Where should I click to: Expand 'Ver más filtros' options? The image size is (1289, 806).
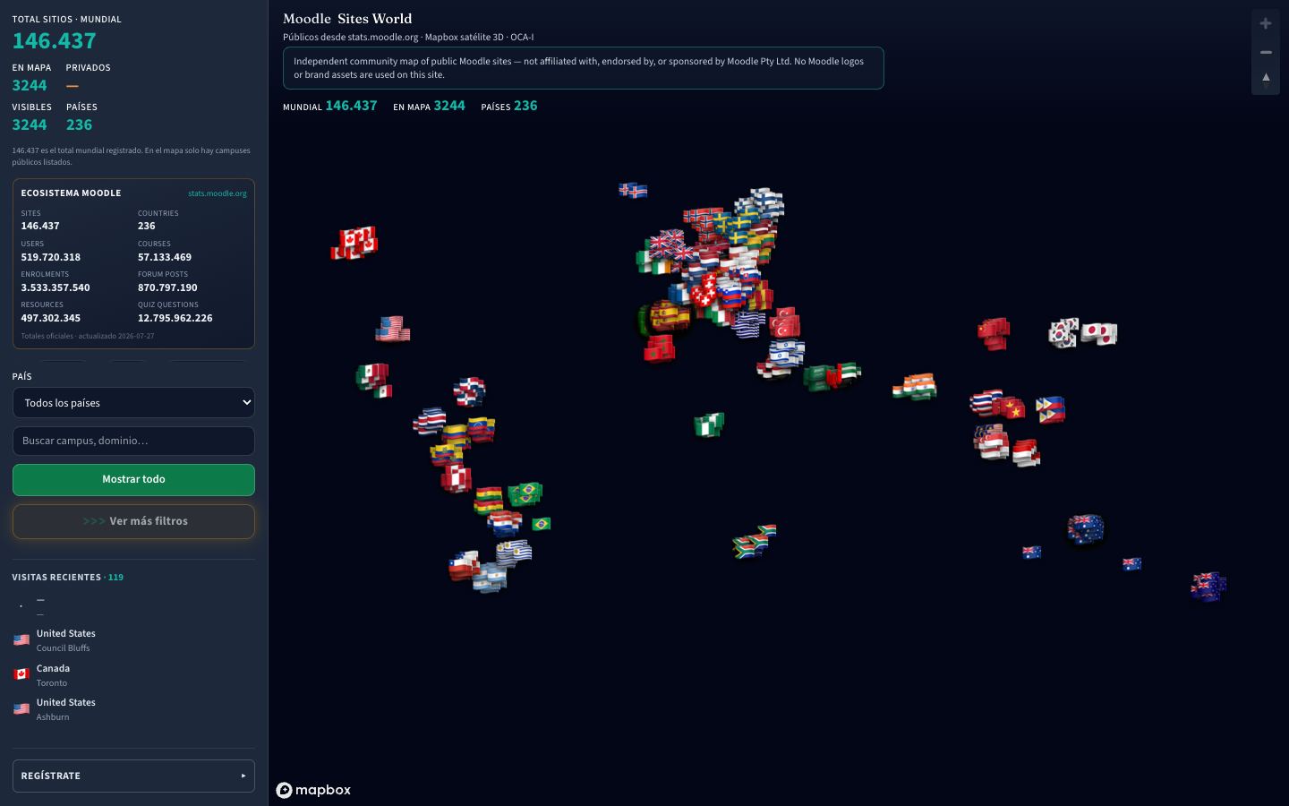click(133, 521)
